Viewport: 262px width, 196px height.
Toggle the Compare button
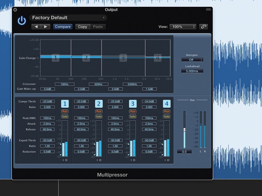coord(63,27)
